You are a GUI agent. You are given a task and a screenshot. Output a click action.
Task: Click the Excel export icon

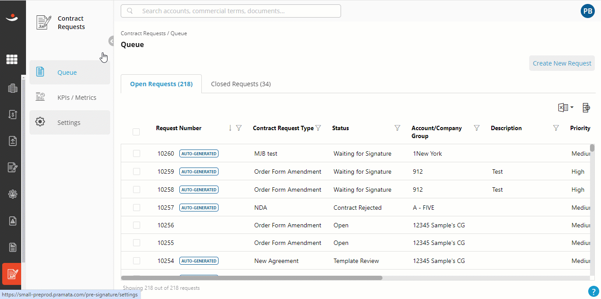[563, 107]
